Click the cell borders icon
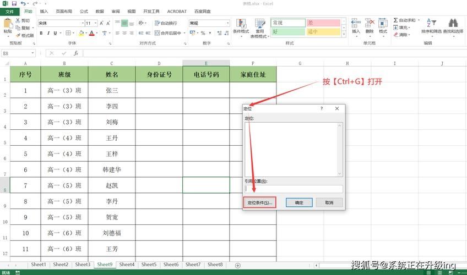467x275 pixels. point(68,33)
